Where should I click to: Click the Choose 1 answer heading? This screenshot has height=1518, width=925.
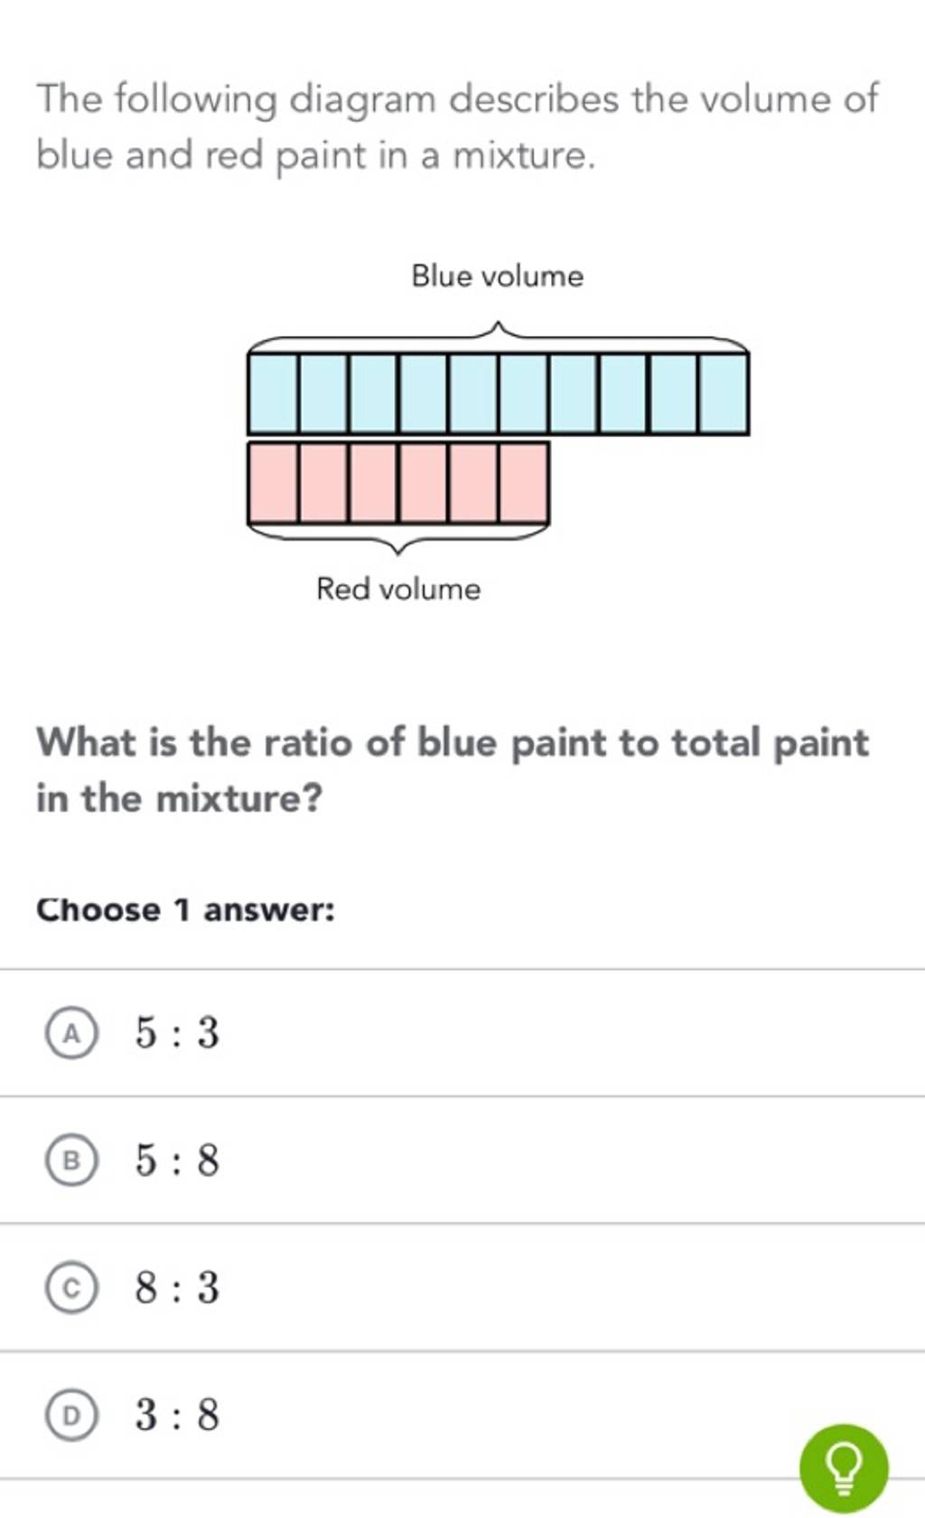(x=184, y=910)
